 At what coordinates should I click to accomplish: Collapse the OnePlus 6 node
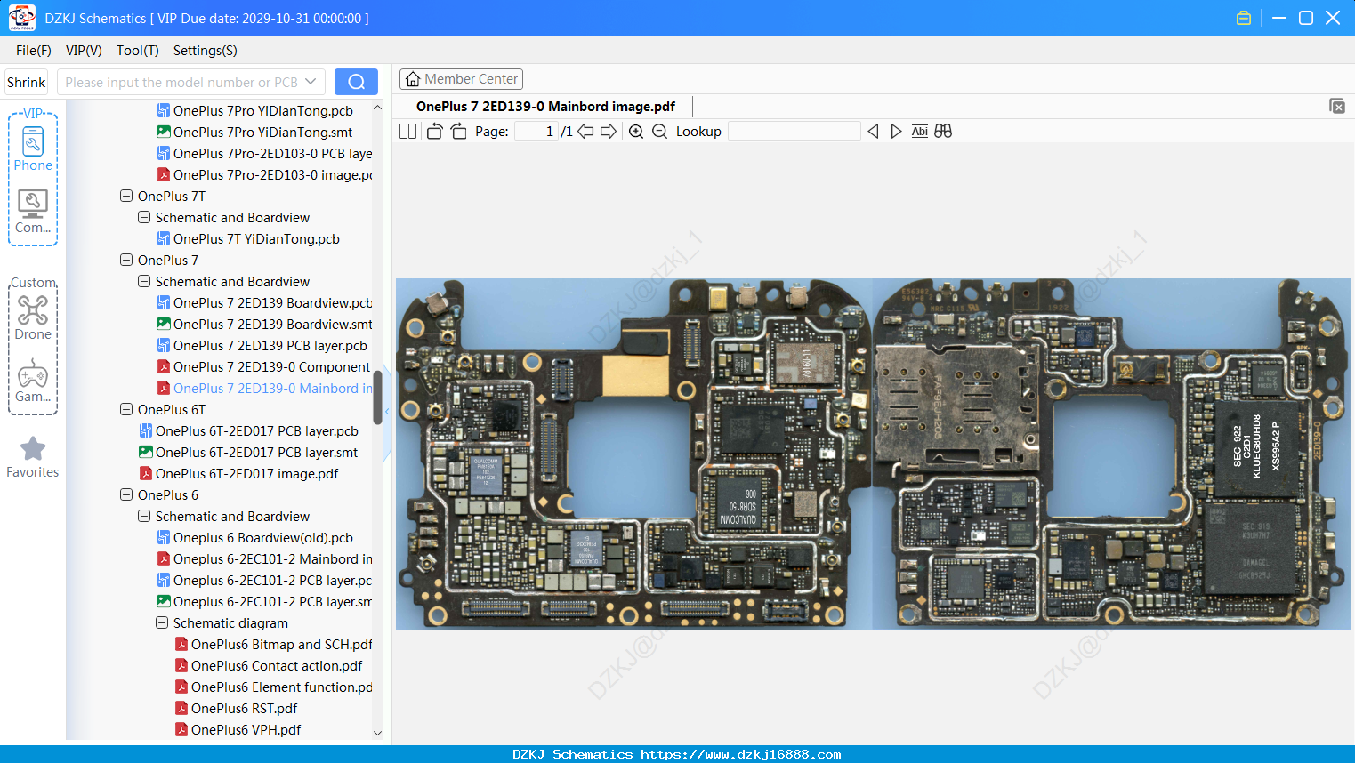pyautogui.click(x=126, y=494)
